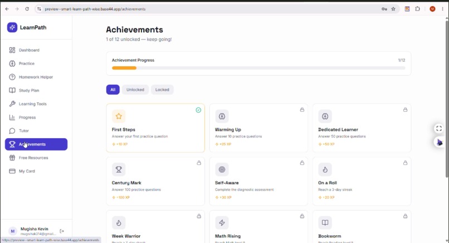This screenshot has width=449, height=243.
Task: Click the Century Mark card title
Action: click(x=126, y=183)
